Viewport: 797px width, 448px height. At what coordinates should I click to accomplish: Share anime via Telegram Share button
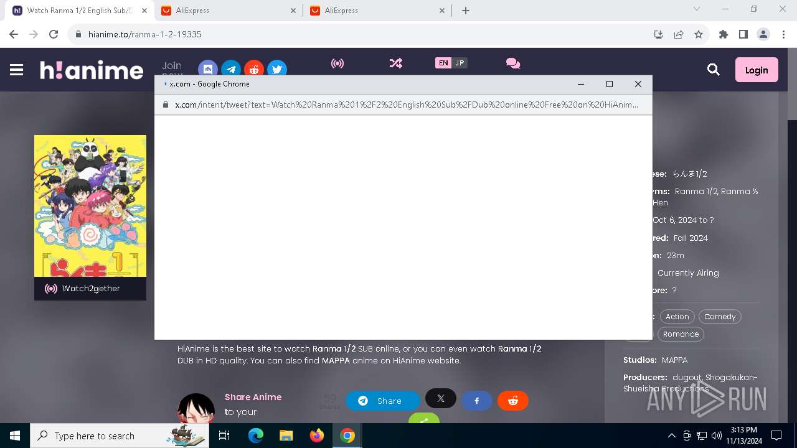pos(382,401)
